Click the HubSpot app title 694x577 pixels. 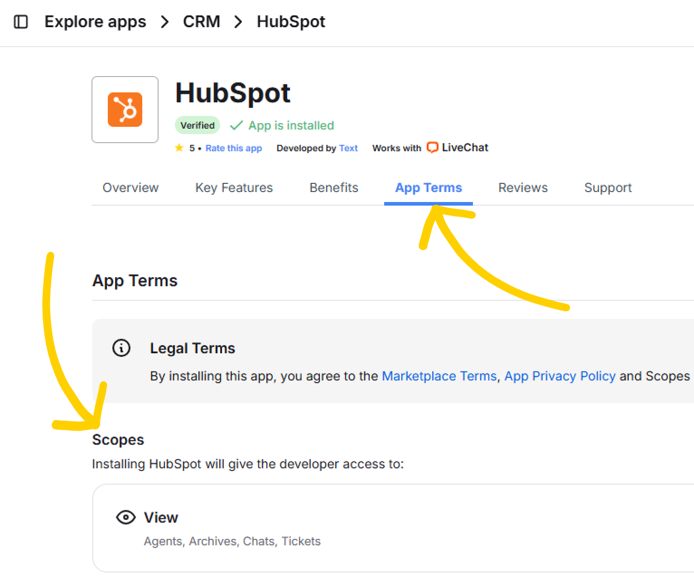233,93
